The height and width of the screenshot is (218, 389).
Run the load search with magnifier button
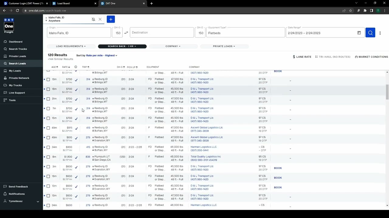tap(370, 33)
